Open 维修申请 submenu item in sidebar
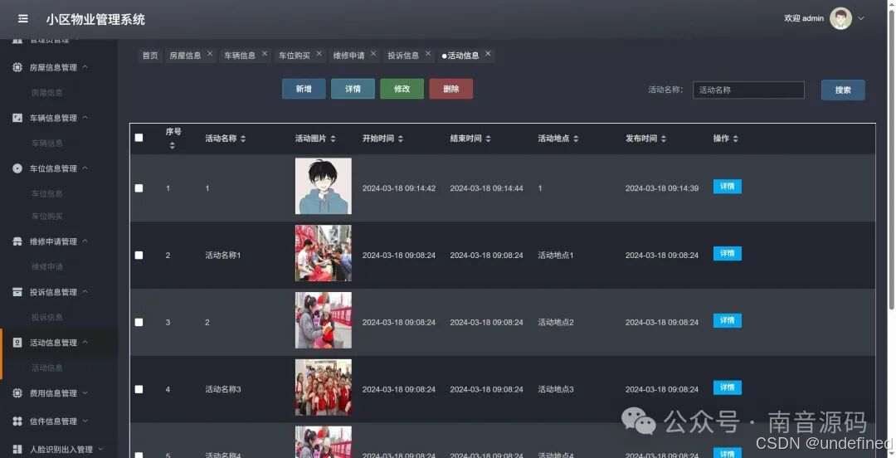 point(46,266)
